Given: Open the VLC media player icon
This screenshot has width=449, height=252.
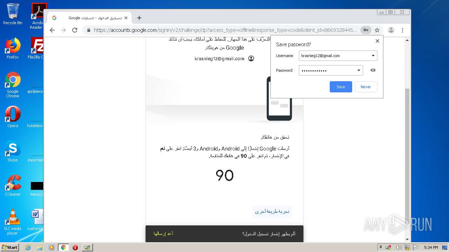Looking at the screenshot, I should (13, 222).
